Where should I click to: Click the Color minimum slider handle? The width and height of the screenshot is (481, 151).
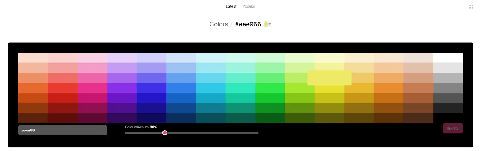(165, 133)
